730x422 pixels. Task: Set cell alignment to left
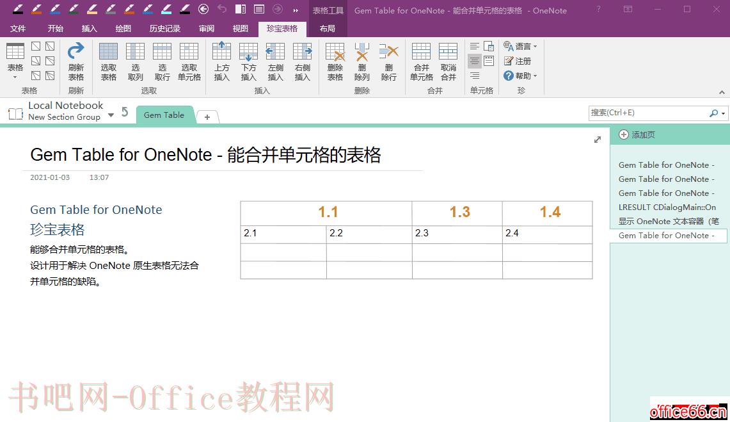(x=475, y=46)
